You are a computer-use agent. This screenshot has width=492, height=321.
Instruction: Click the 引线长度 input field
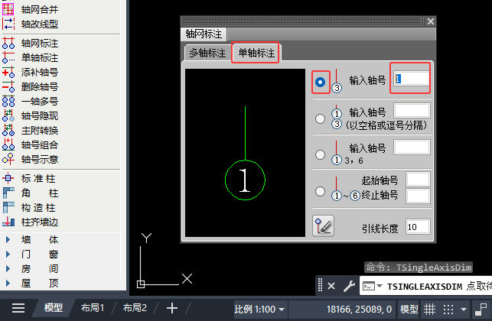tap(418, 227)
